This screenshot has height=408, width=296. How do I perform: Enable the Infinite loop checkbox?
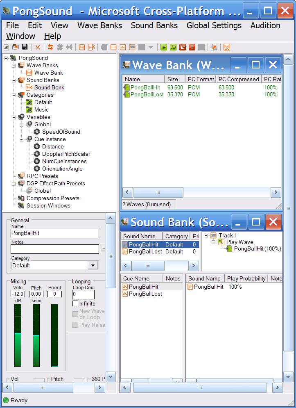coord(75,303)
